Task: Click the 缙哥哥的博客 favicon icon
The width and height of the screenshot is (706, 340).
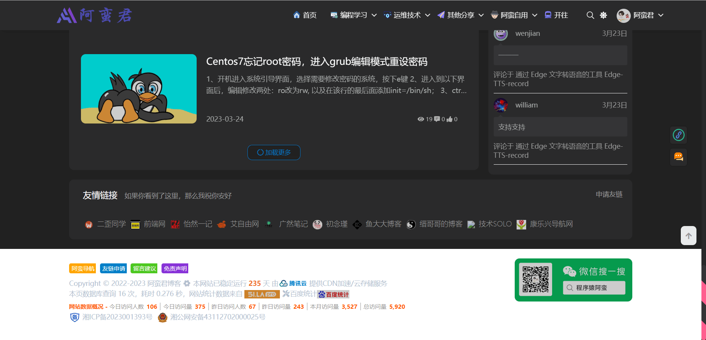Action: point(411,225)
